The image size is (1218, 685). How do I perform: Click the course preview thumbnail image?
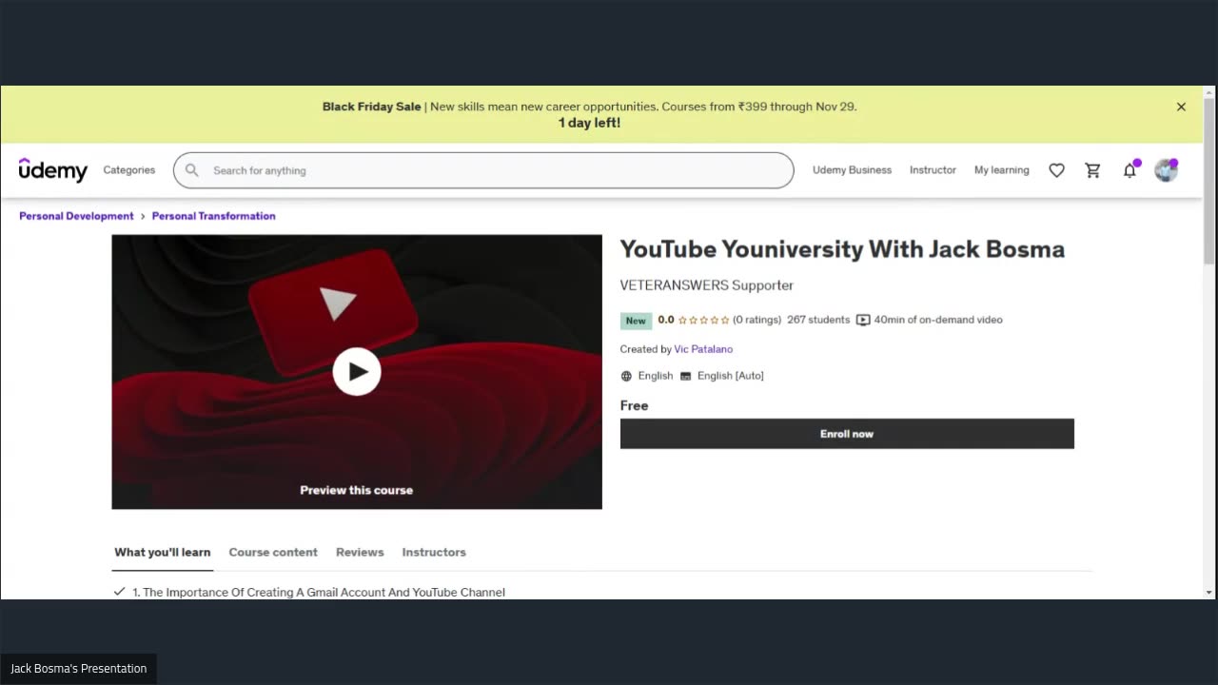pos(357,372)
